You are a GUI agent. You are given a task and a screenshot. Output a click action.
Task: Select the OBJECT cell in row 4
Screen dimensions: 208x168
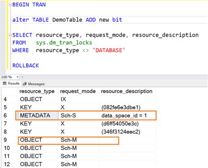pos(38,99)
